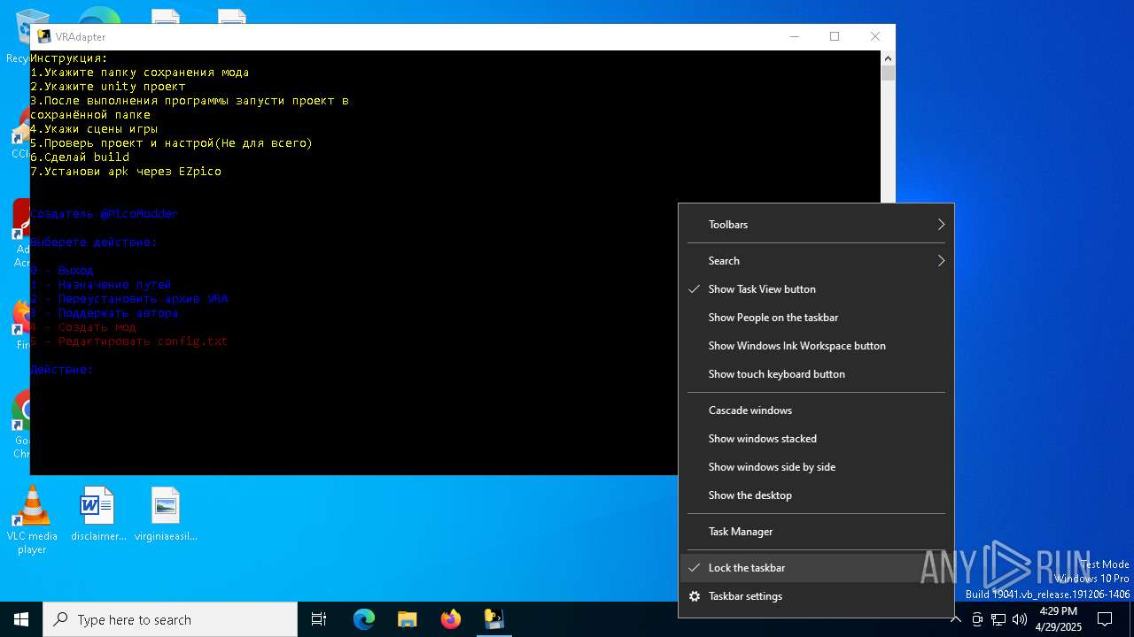The width and height of the screenshot is (1134, 637).
Task: Click the text 'Создатель @PicoModder'
Action: 104,214
